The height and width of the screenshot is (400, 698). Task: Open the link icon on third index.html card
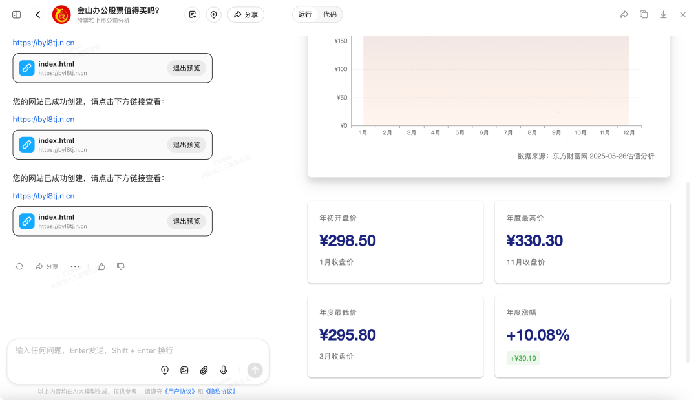tap(26, 221)
